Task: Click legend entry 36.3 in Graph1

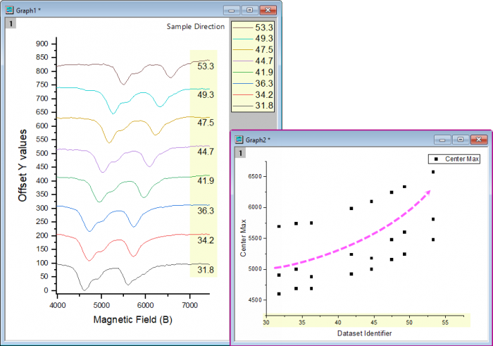Action: coord(253,84)
